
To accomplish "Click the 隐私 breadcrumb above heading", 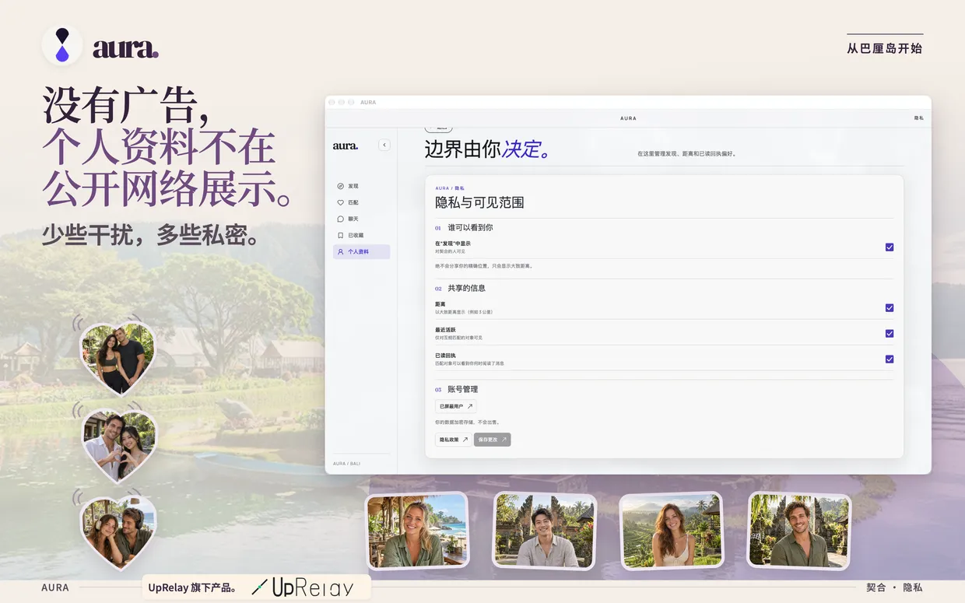I will pyautogui.click(x=459, y=188).
